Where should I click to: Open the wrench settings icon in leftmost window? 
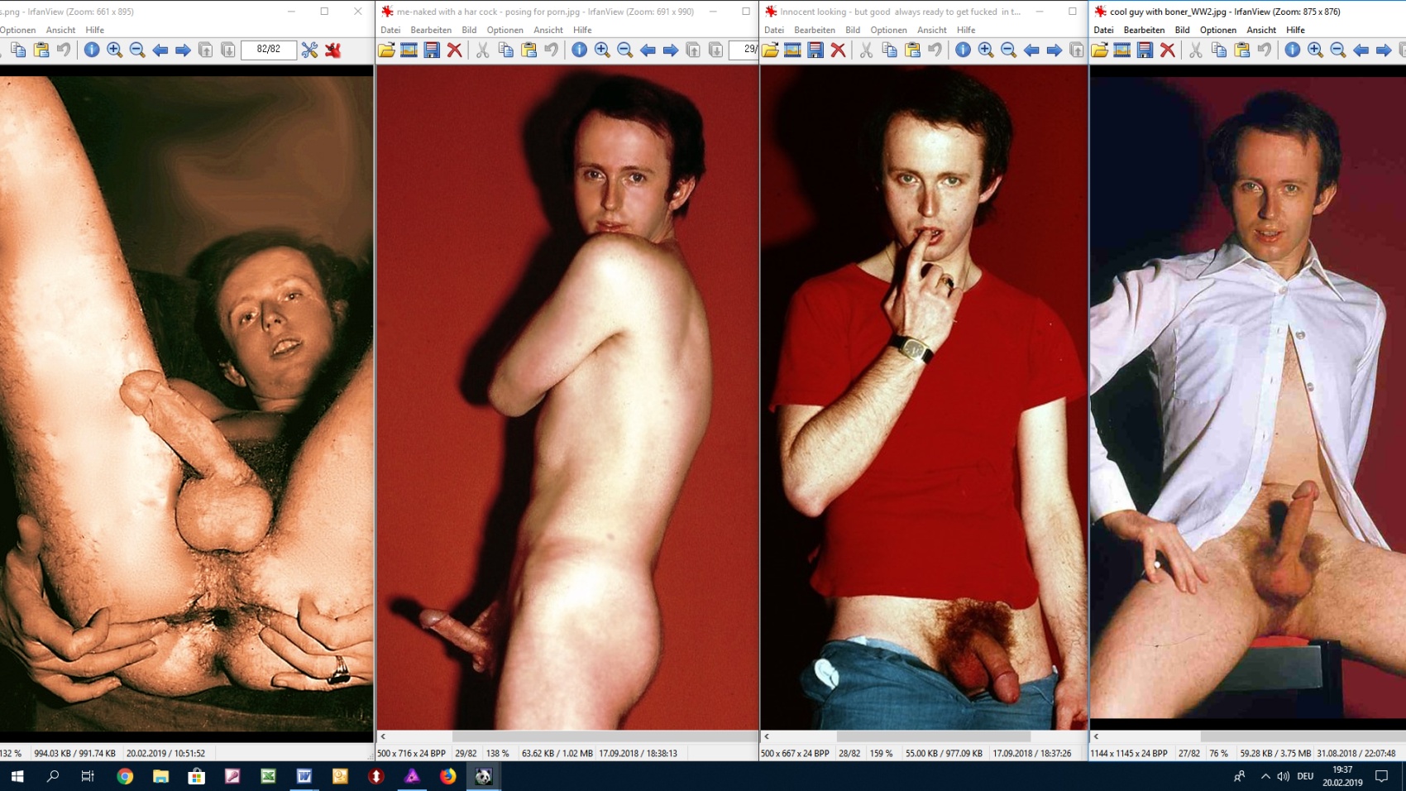tap(309, 50)
